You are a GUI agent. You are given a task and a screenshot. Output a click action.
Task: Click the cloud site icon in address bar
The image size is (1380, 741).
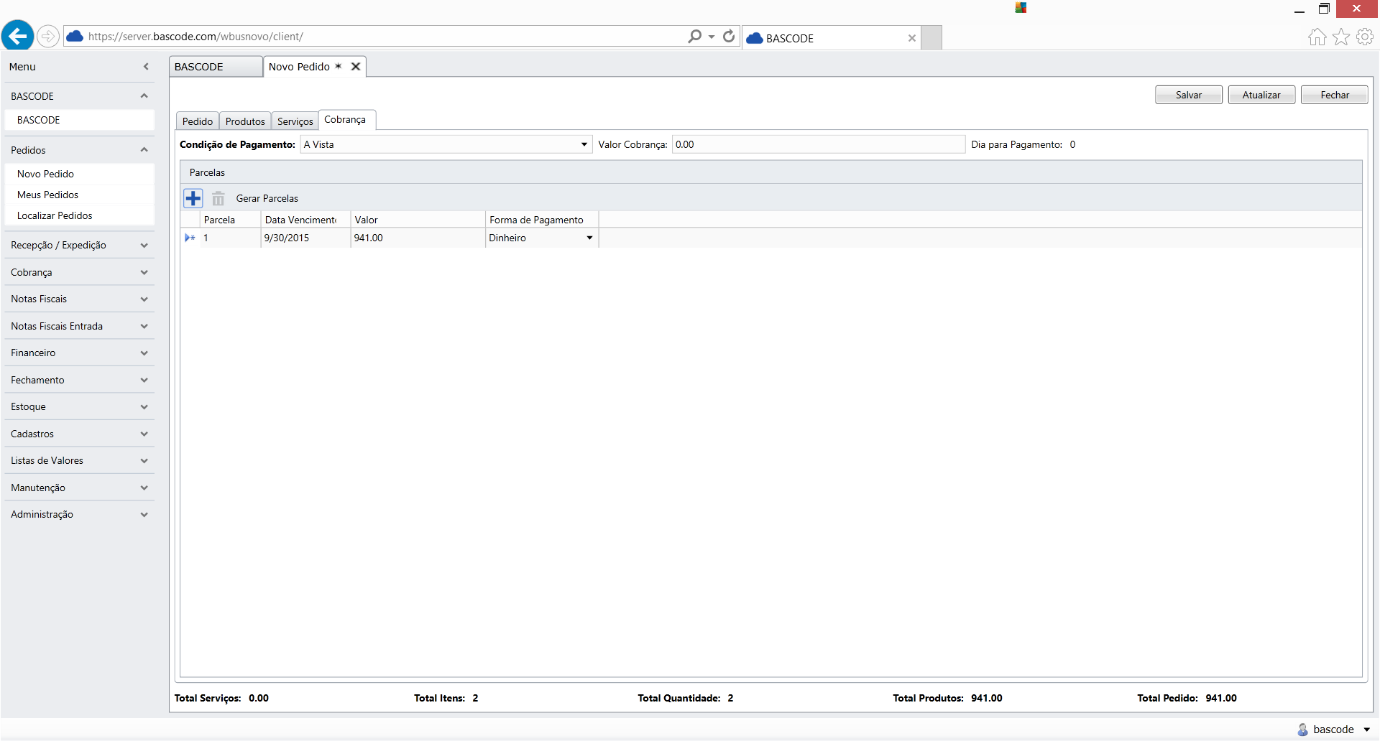tap(75, 36)
